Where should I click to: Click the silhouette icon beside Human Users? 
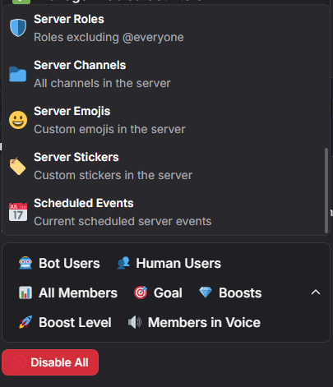123,263
